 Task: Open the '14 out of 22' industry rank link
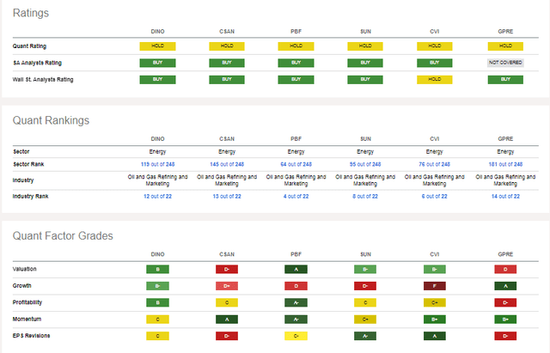505,197
